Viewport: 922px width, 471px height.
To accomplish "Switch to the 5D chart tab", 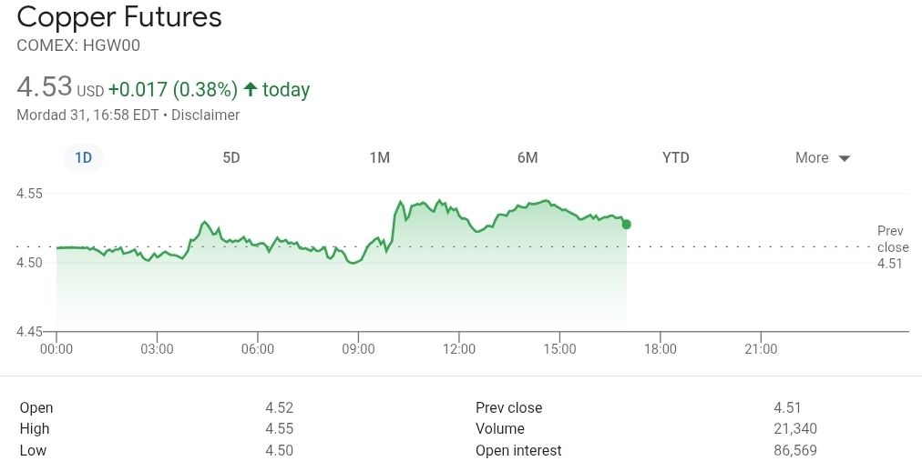I will [x=231, y=157].
